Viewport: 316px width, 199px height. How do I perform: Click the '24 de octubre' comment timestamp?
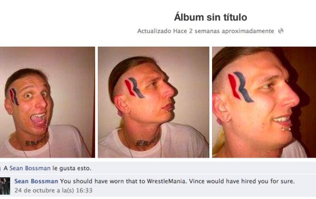click(53, 190)
